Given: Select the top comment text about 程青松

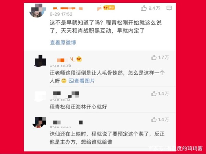Looking at the screenshot, I should (x=106, y=27).
